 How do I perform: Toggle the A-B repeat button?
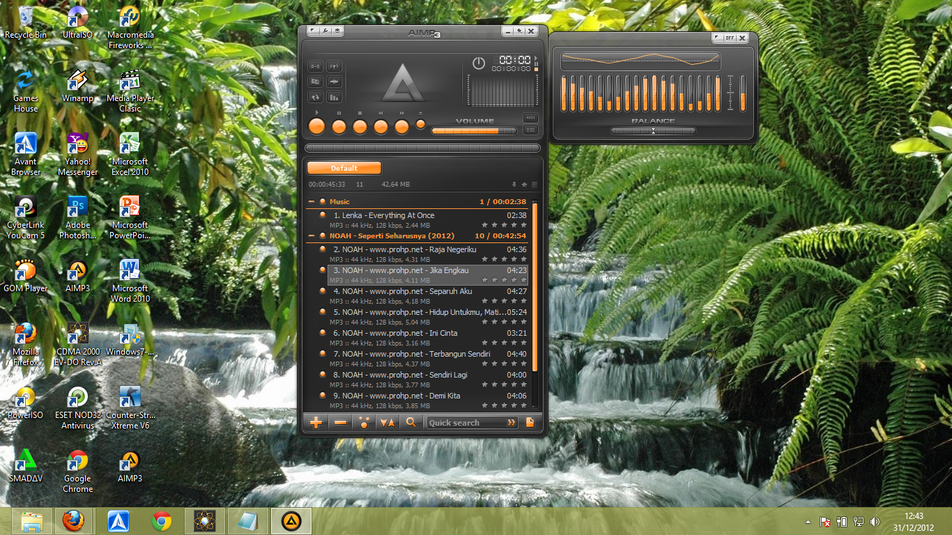(x=316, y=66)
